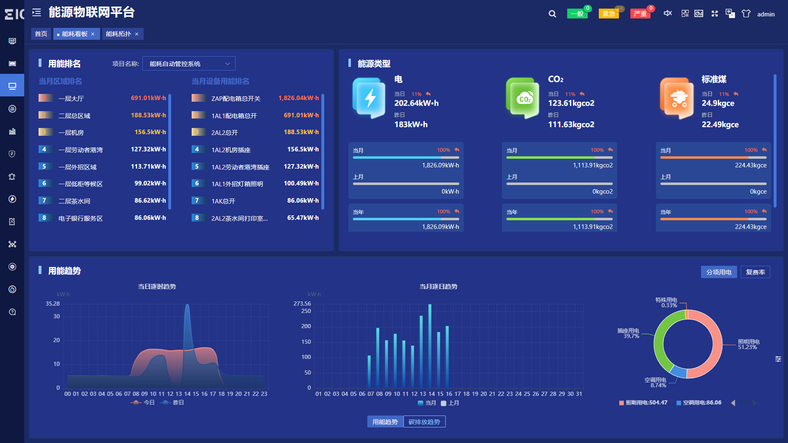
Task: Show 紧急 urgent alarms
Action: click(609, 14)
